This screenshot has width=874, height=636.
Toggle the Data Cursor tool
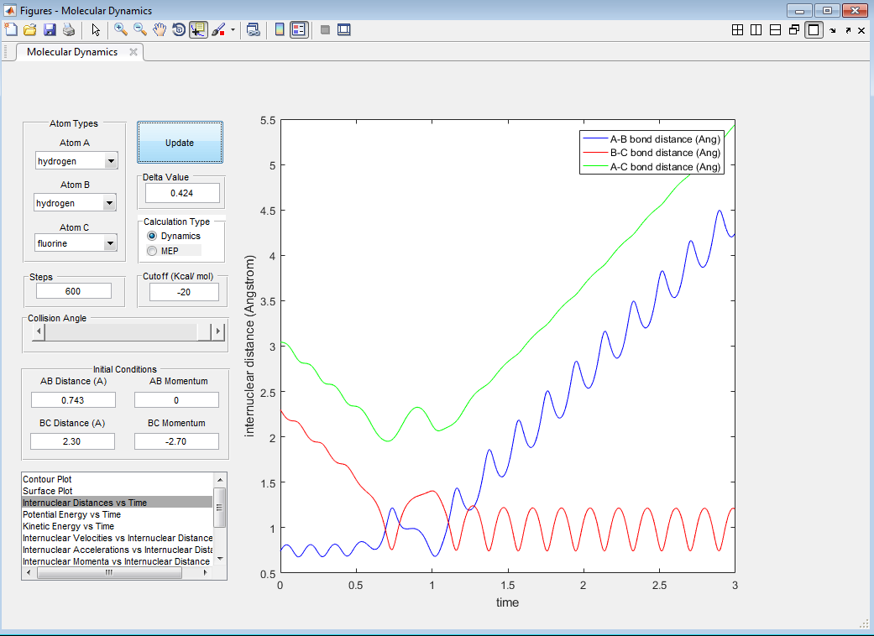coord(198,30)
